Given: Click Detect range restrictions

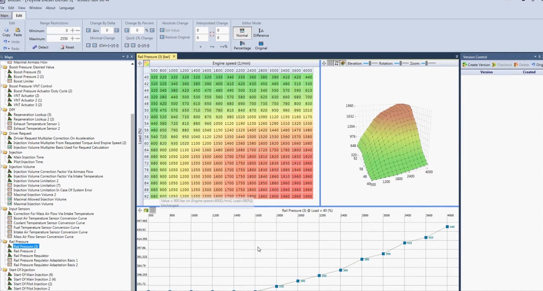Looking at the screenshot, I should 40,47.
